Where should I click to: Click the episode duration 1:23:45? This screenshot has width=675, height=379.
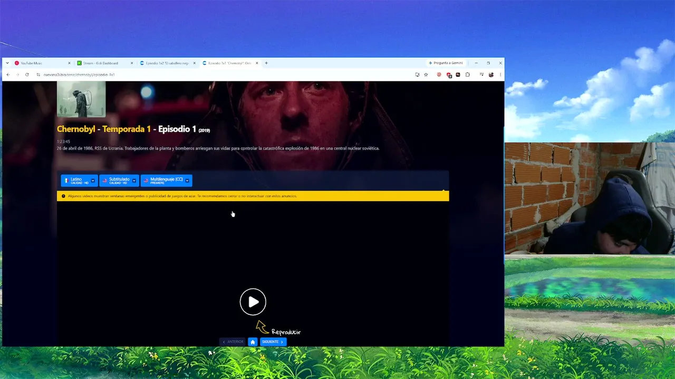(x=63, y=142)
